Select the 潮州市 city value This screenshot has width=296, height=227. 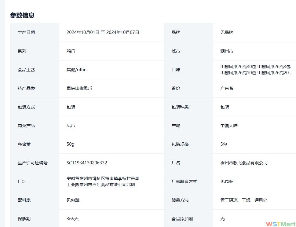227,51
